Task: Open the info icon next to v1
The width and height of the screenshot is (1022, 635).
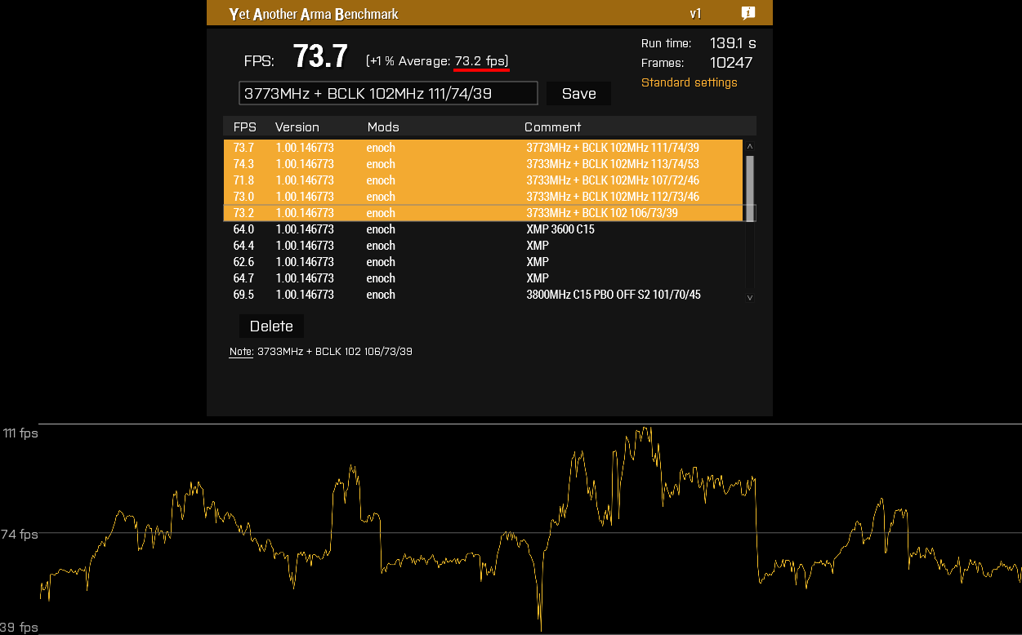Action: click(x=748, y=13)
